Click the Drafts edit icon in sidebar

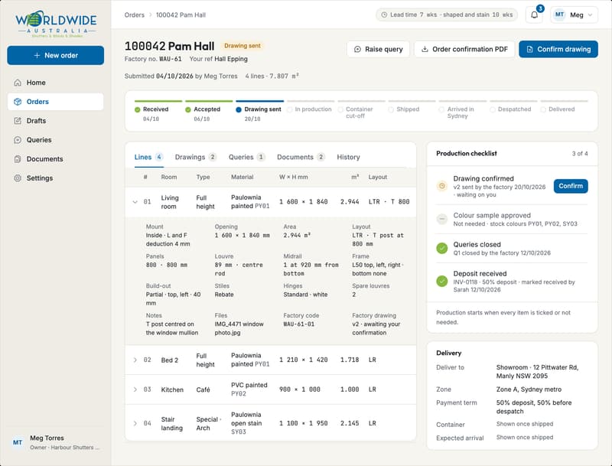tap(18, 121)
